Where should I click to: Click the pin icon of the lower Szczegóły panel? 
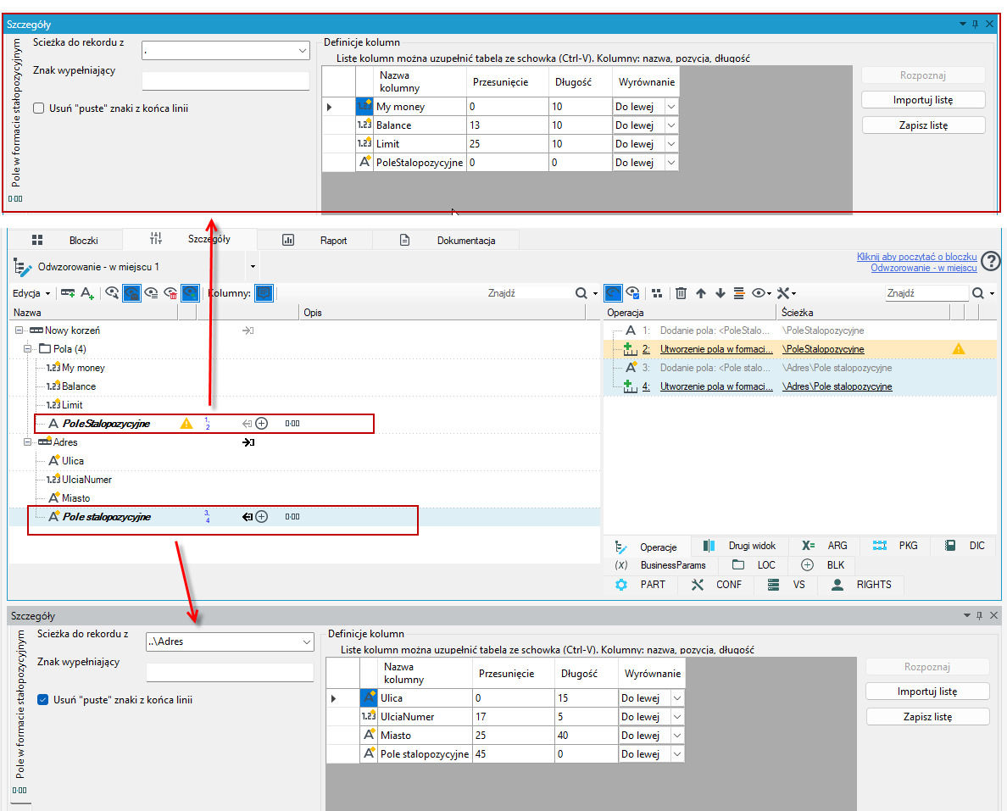tap(979, 615)
